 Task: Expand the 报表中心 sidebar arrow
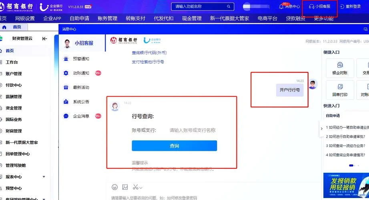(x=44, y=177)
